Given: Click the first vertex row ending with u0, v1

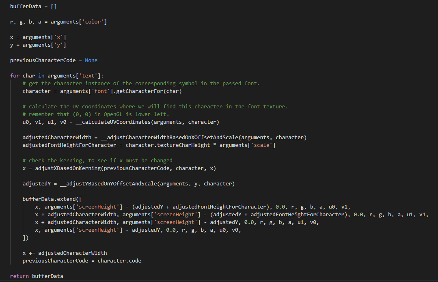Looking at the screenshot, I should (x=192, y=207).
